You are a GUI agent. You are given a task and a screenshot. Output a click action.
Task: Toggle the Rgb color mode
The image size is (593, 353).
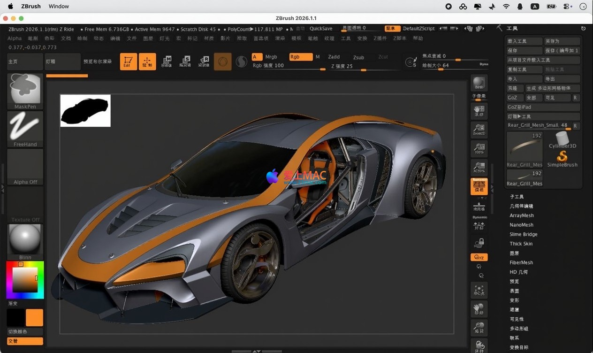[x=300, y=57]
